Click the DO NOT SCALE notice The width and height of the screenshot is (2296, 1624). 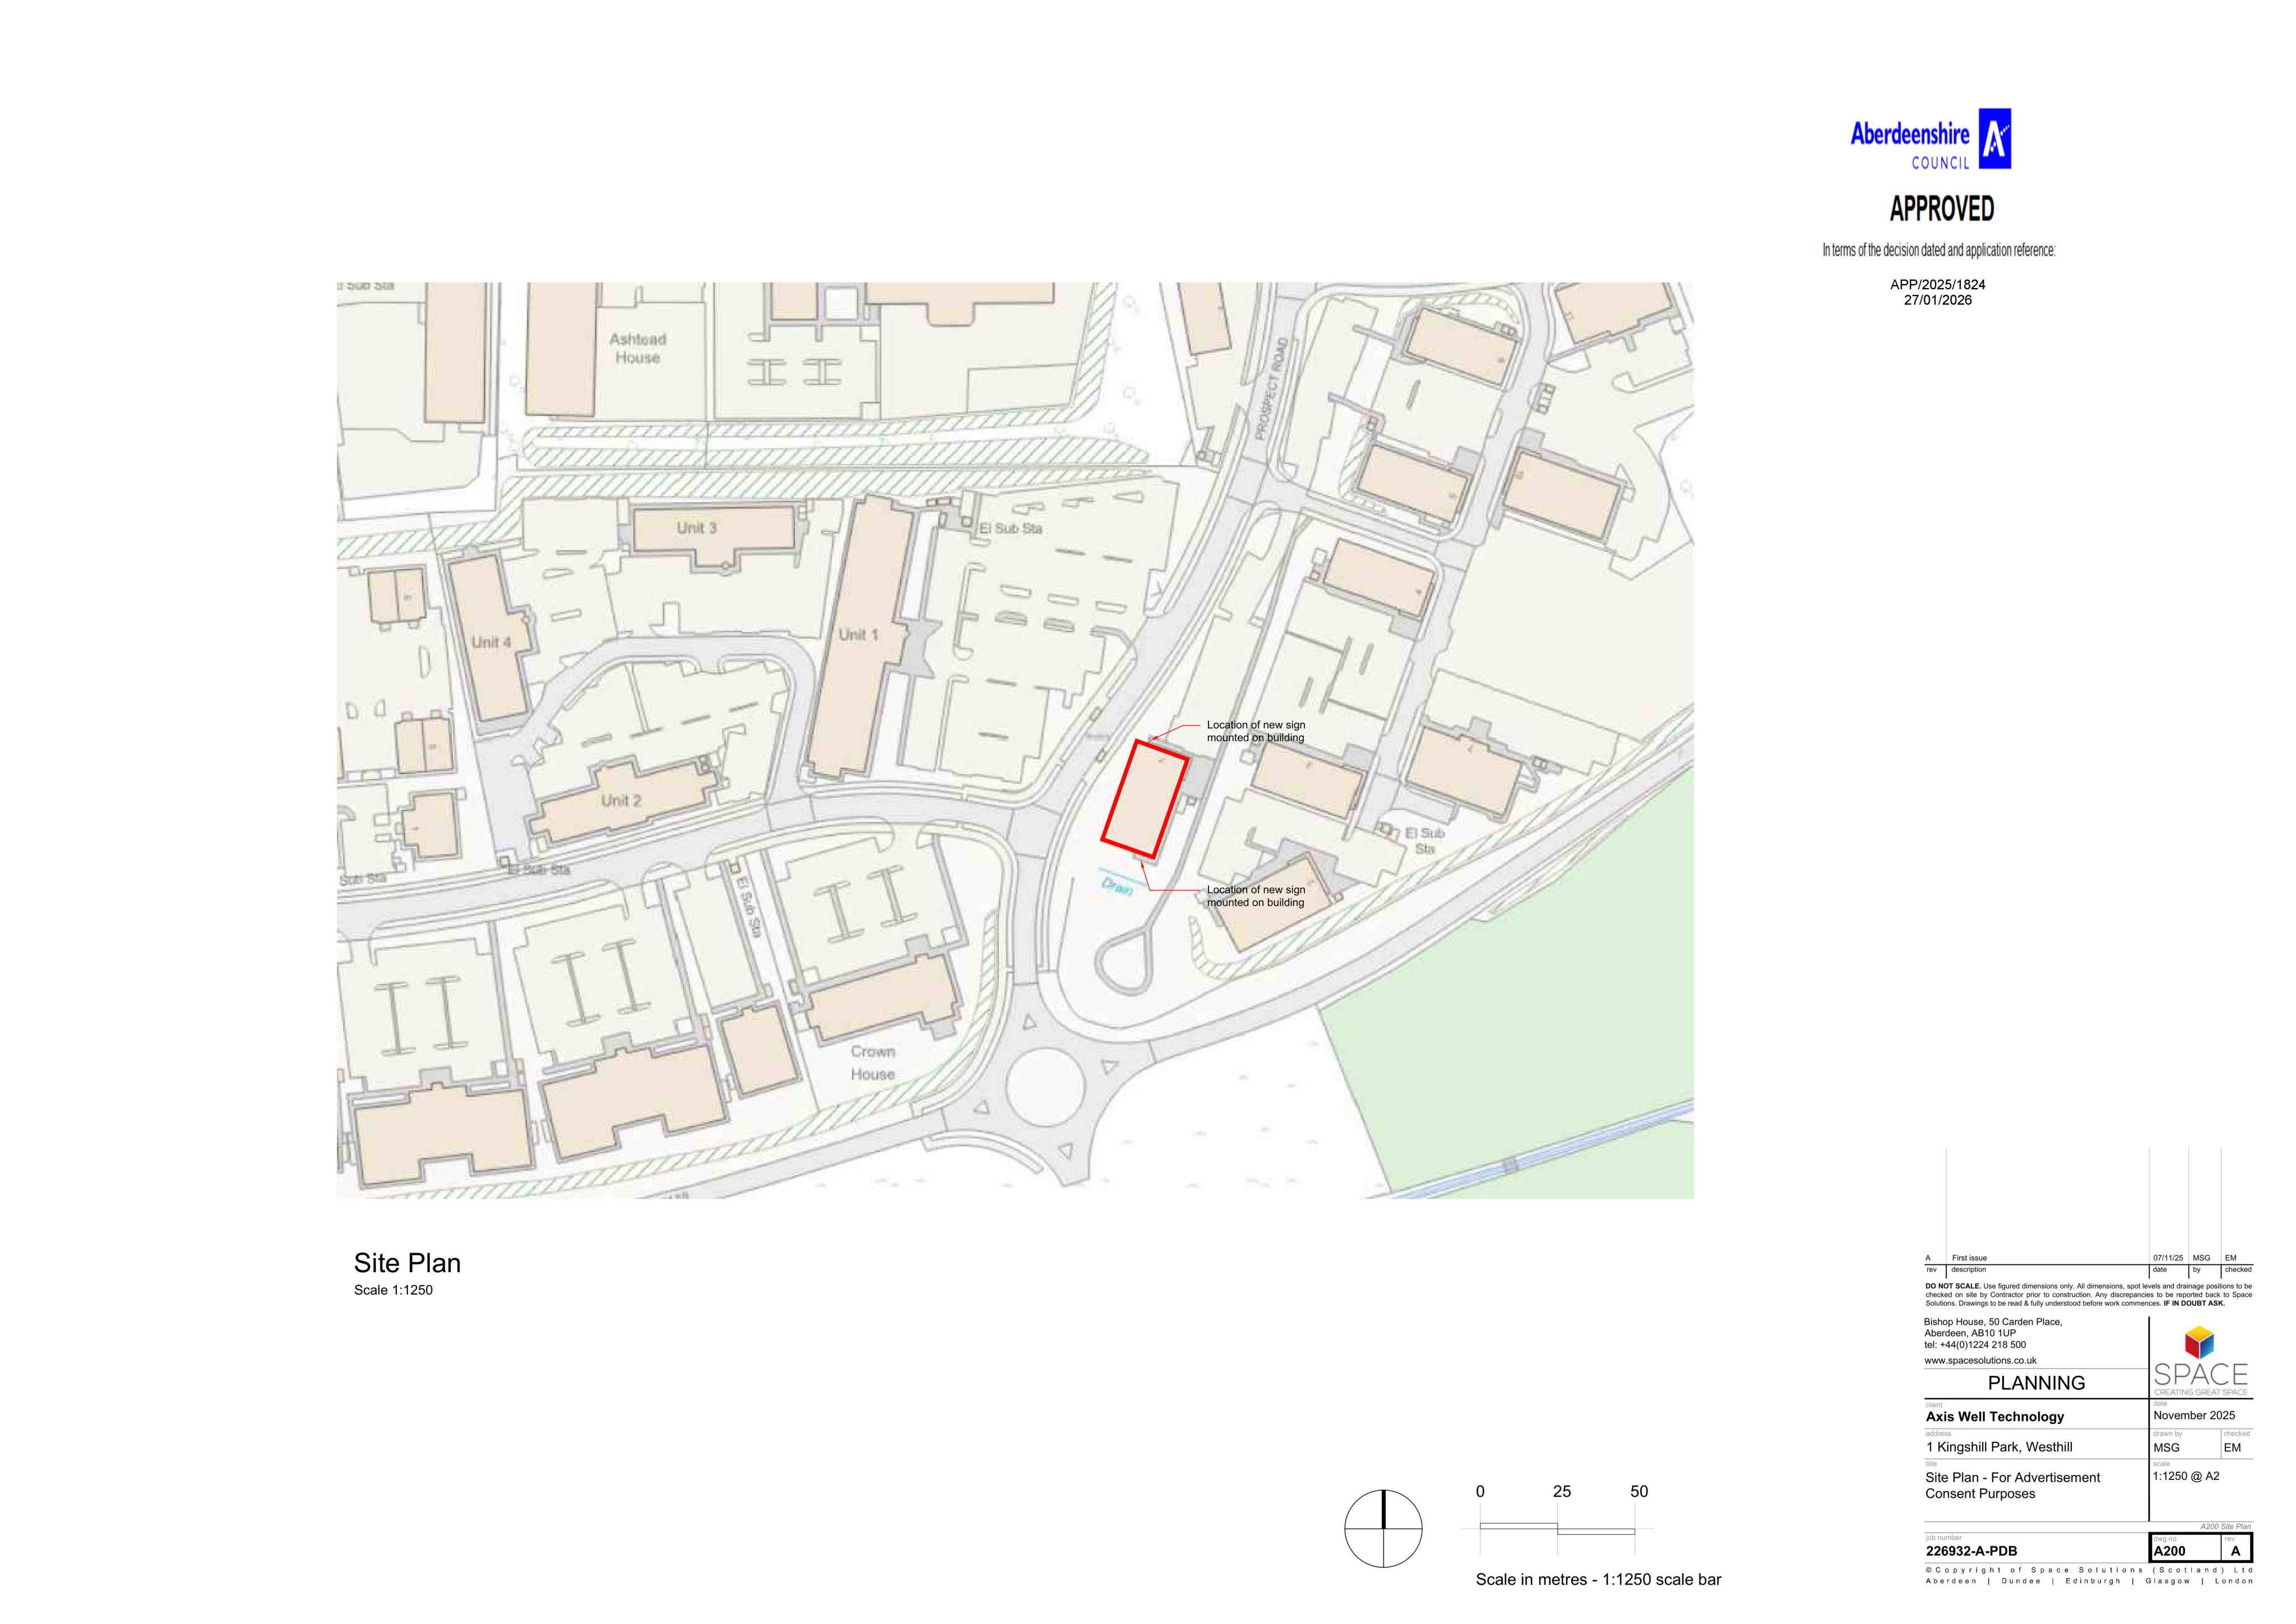(2089, 1295)
